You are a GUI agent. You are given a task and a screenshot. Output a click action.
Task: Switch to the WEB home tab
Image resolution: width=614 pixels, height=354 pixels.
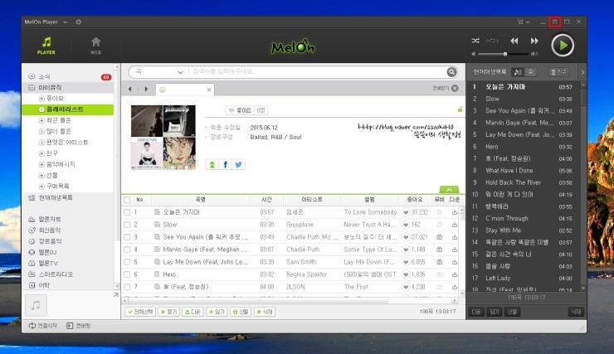pyautogui.click(x=95, y=46)
